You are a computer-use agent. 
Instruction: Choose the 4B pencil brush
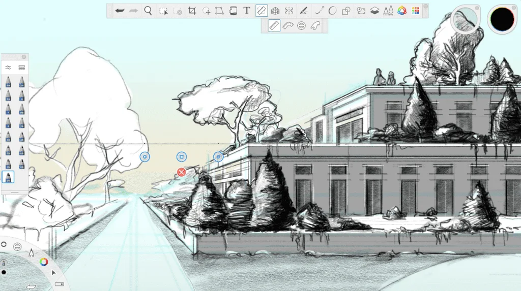click(x=21, y=137)
